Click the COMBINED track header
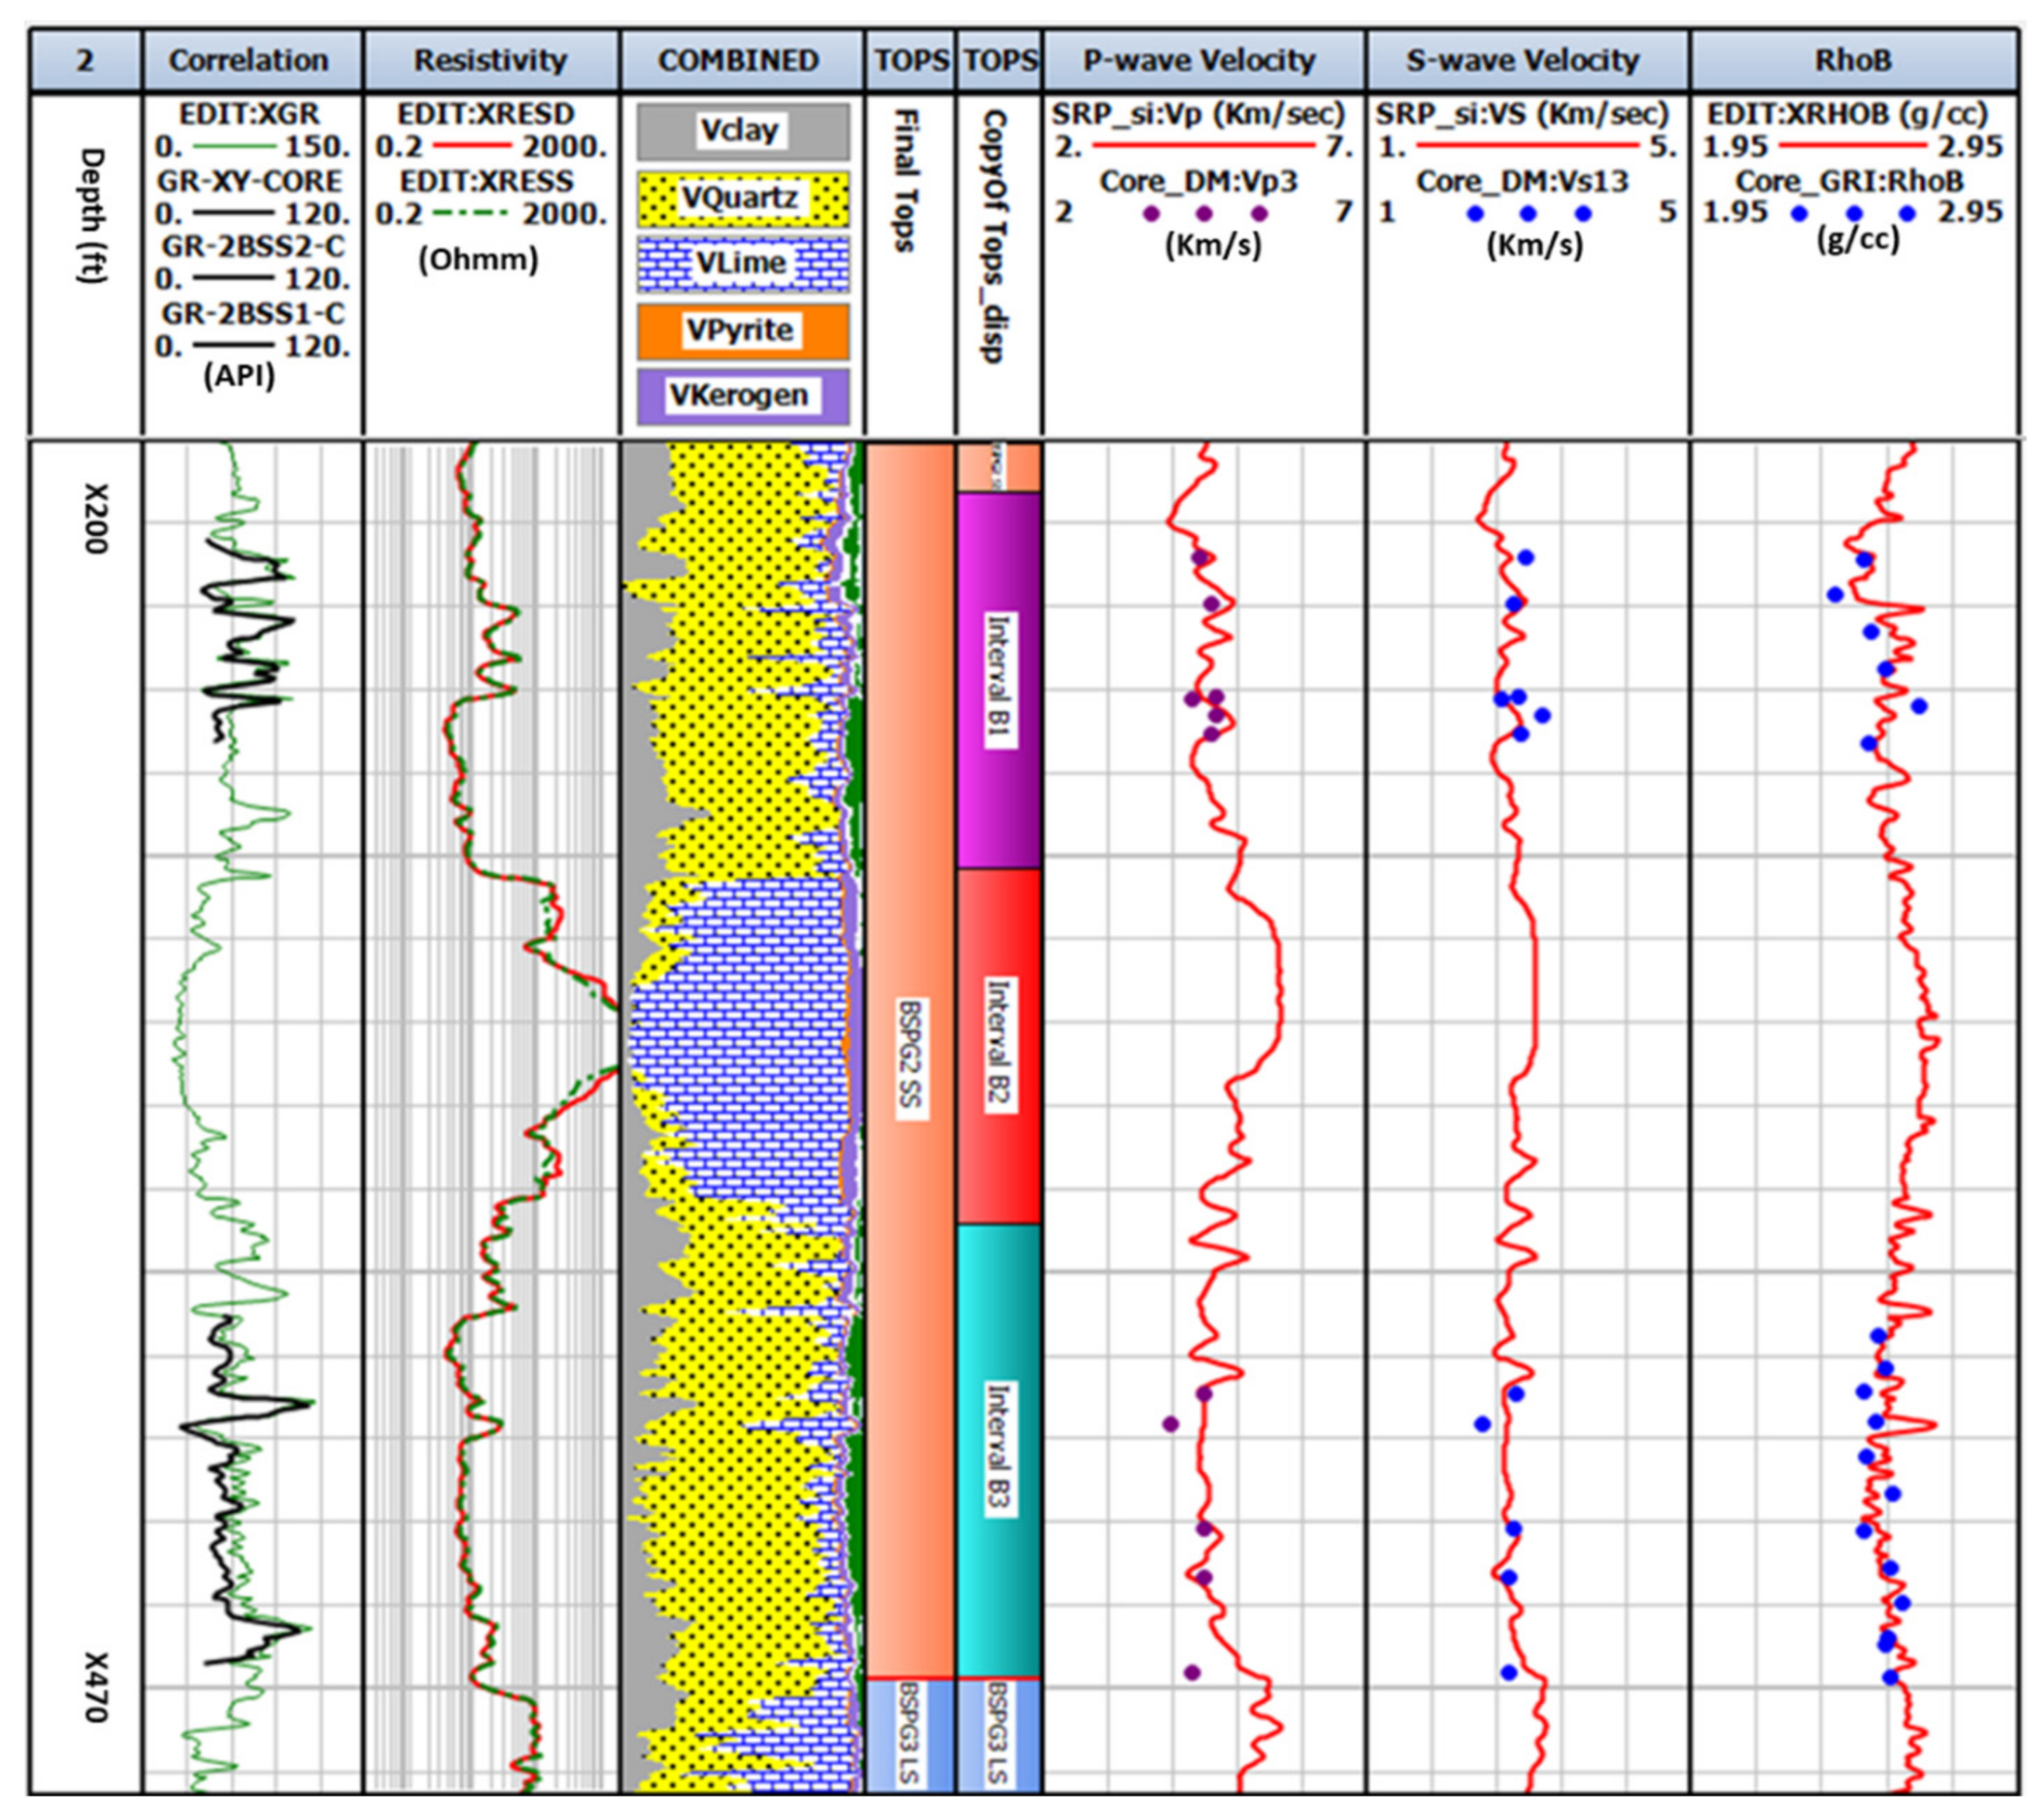Image resolution: width=2044 pixels, height=1820 pixels. (738, 61)
